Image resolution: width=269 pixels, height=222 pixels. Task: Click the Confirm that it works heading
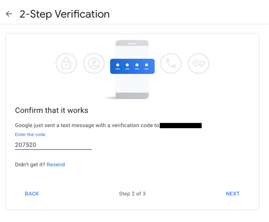[x=52, y=110]
